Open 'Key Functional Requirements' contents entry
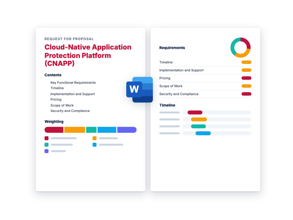 pos(73,82)
